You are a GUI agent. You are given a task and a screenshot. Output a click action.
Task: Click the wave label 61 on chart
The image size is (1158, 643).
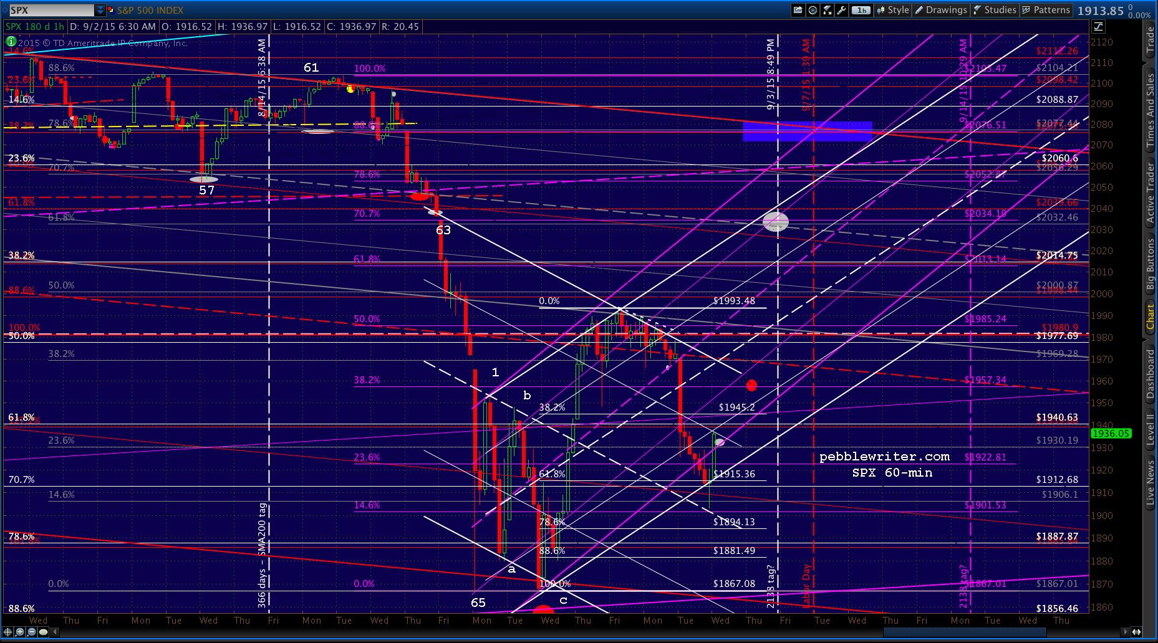[311, 67]
